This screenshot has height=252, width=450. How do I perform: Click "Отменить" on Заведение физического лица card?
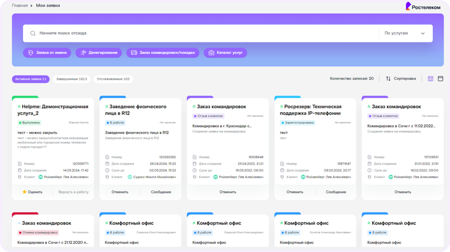pos(120,192)
